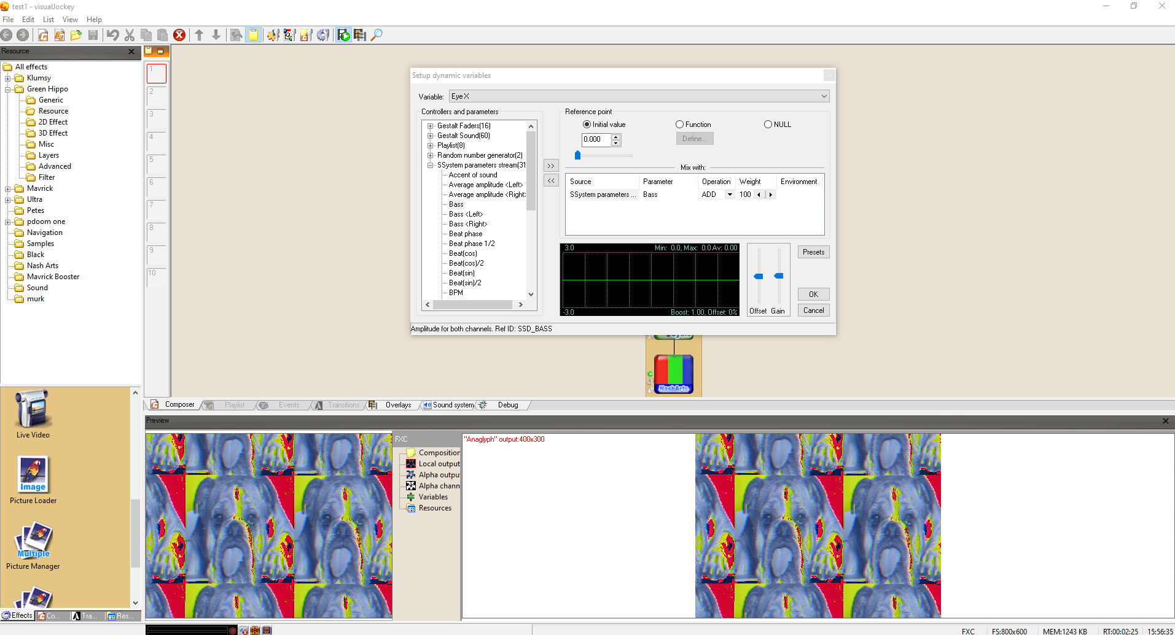Click the open folder toolbar icon
This screenshot has width=1175, height=635.
point(76,35)
